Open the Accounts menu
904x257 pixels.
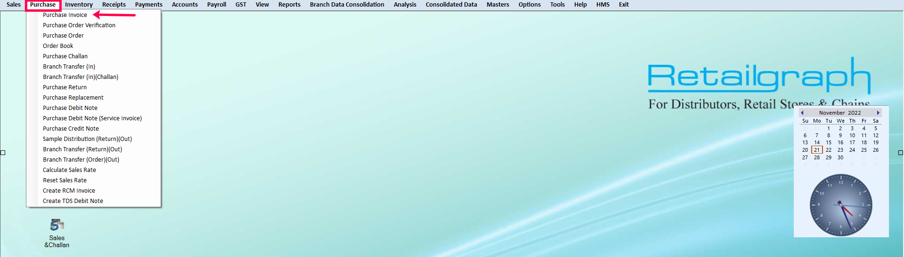185,5
